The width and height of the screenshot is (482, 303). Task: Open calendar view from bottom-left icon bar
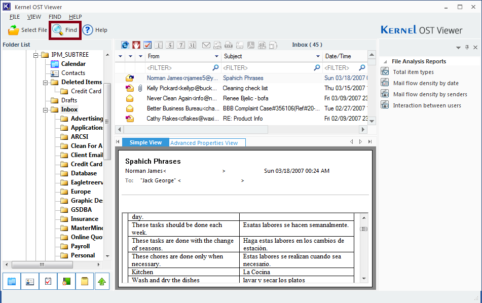tap(12, 281)
